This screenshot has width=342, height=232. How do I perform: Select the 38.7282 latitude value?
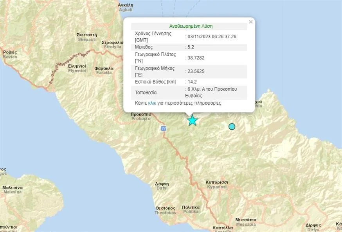[194, 59]
